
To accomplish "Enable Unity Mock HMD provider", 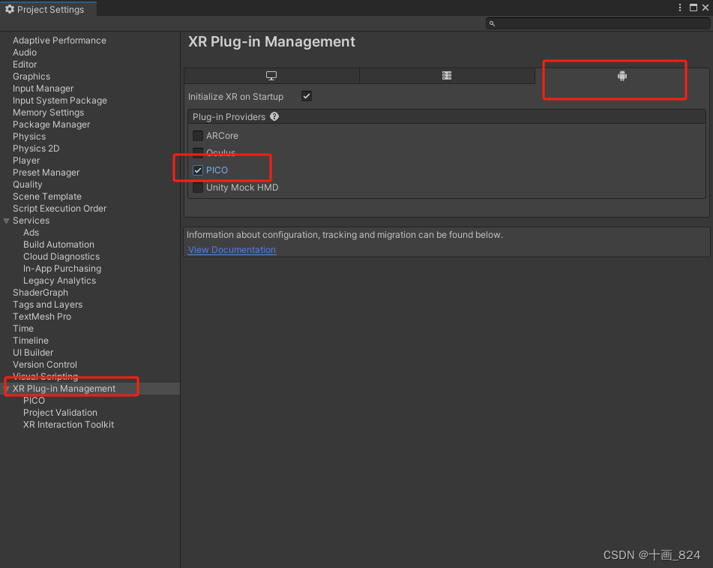I will [x=198, y=188].
